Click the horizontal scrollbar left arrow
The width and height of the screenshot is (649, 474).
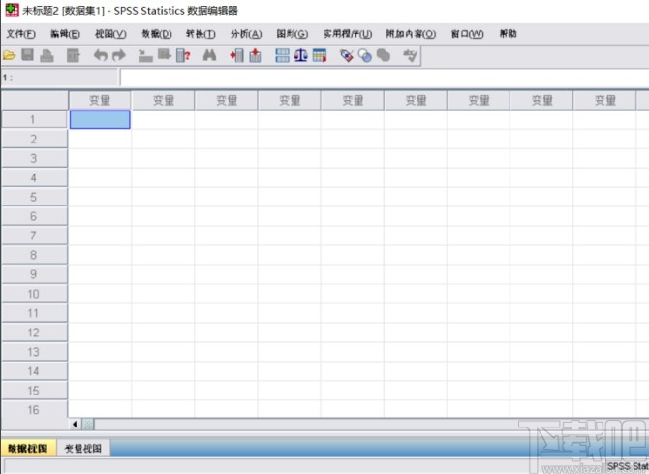(75, 424)
